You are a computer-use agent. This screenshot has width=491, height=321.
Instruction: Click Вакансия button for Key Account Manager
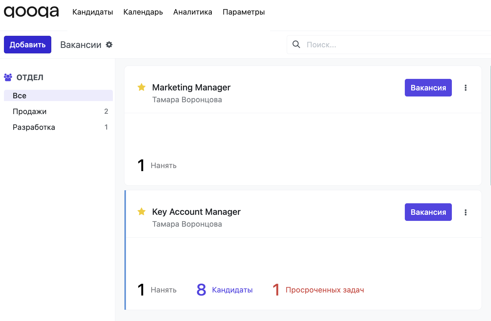tap(428, 212)
